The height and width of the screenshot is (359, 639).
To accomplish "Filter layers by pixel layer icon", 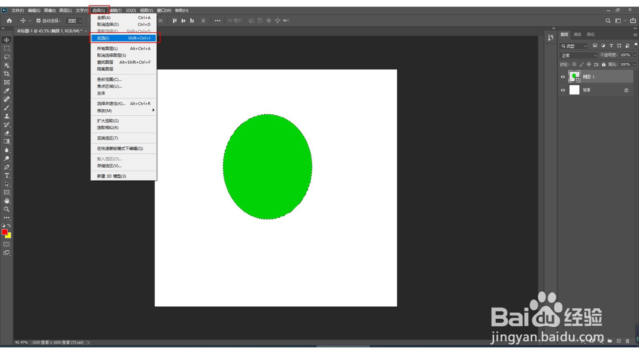I will 595,45.
